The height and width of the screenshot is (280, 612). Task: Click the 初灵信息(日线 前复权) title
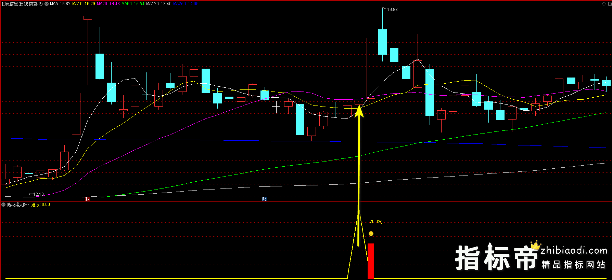click(x=22, y=4)
